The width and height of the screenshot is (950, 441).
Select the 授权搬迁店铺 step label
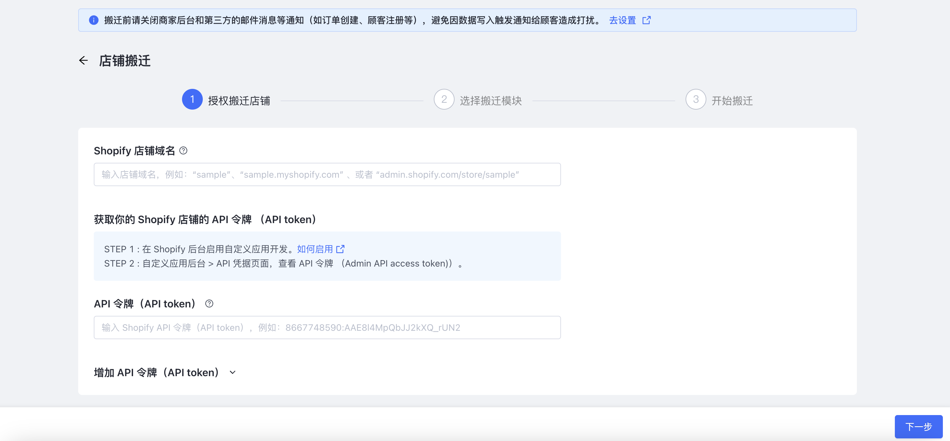[239, 101]
